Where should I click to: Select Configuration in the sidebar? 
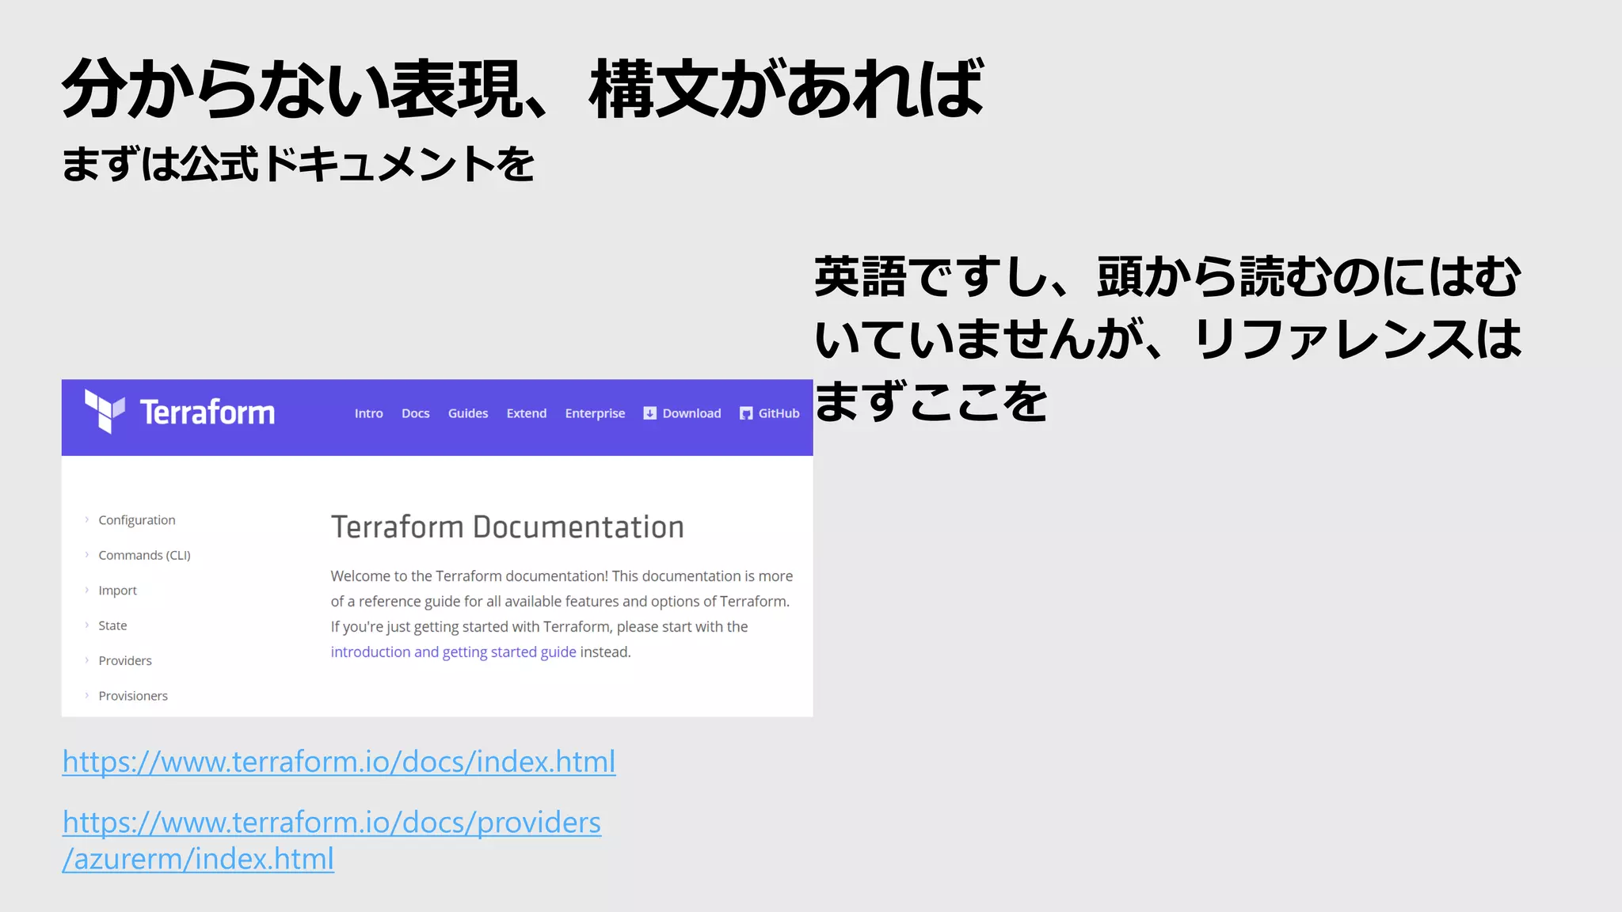pyautogui.click(x=137, y=520)
